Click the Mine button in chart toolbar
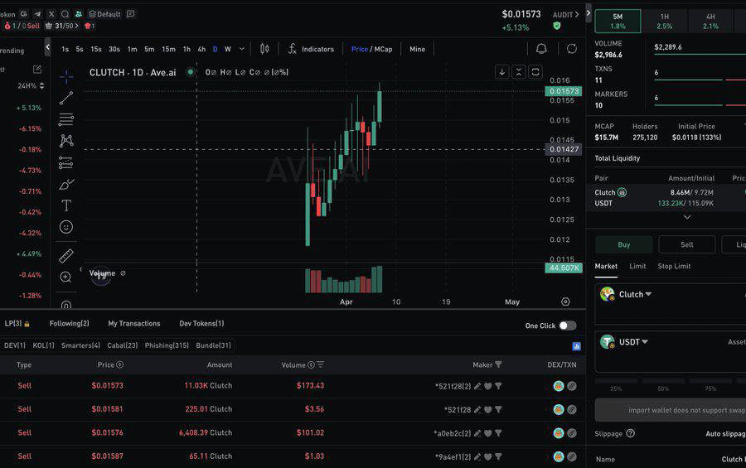Viewport: 746px width, 468px height. coord(417,49)
